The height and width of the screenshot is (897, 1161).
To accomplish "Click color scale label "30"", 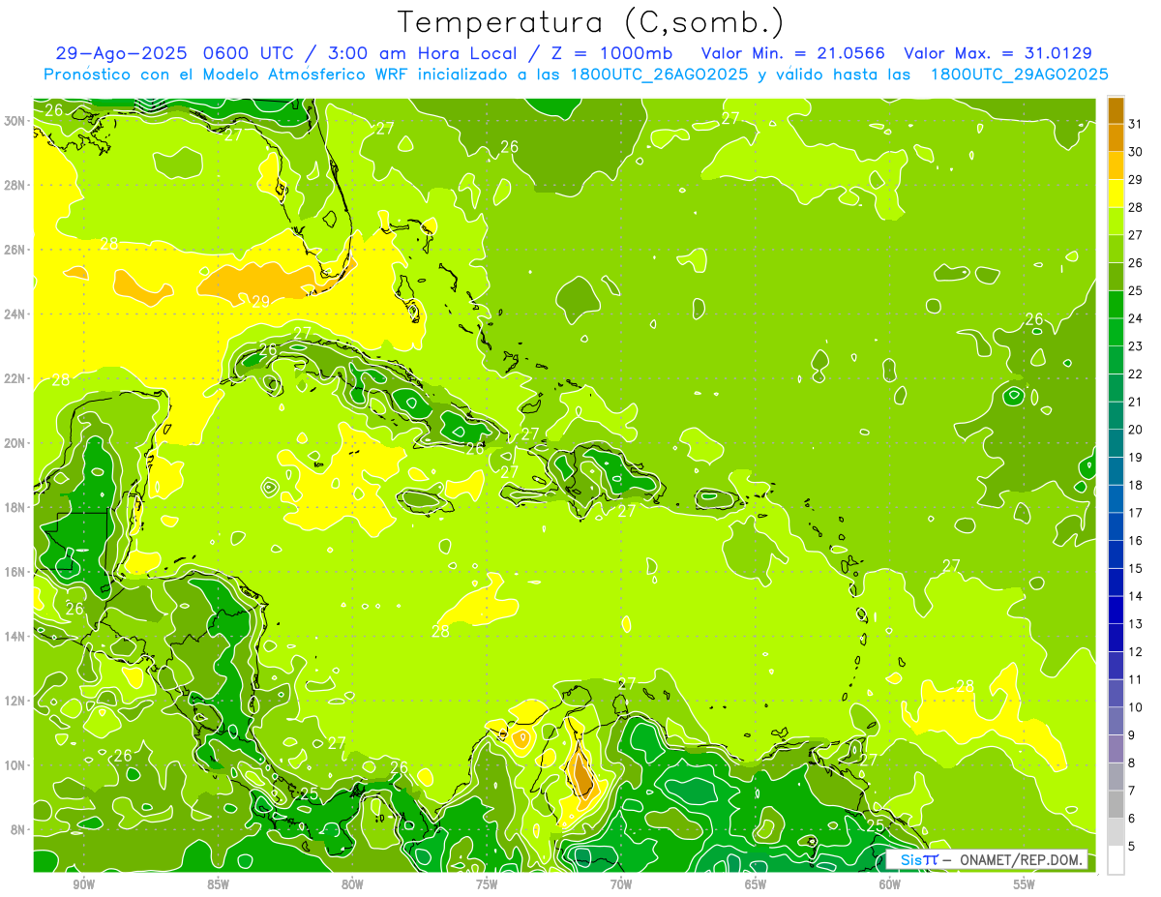I will [1136, 152].
